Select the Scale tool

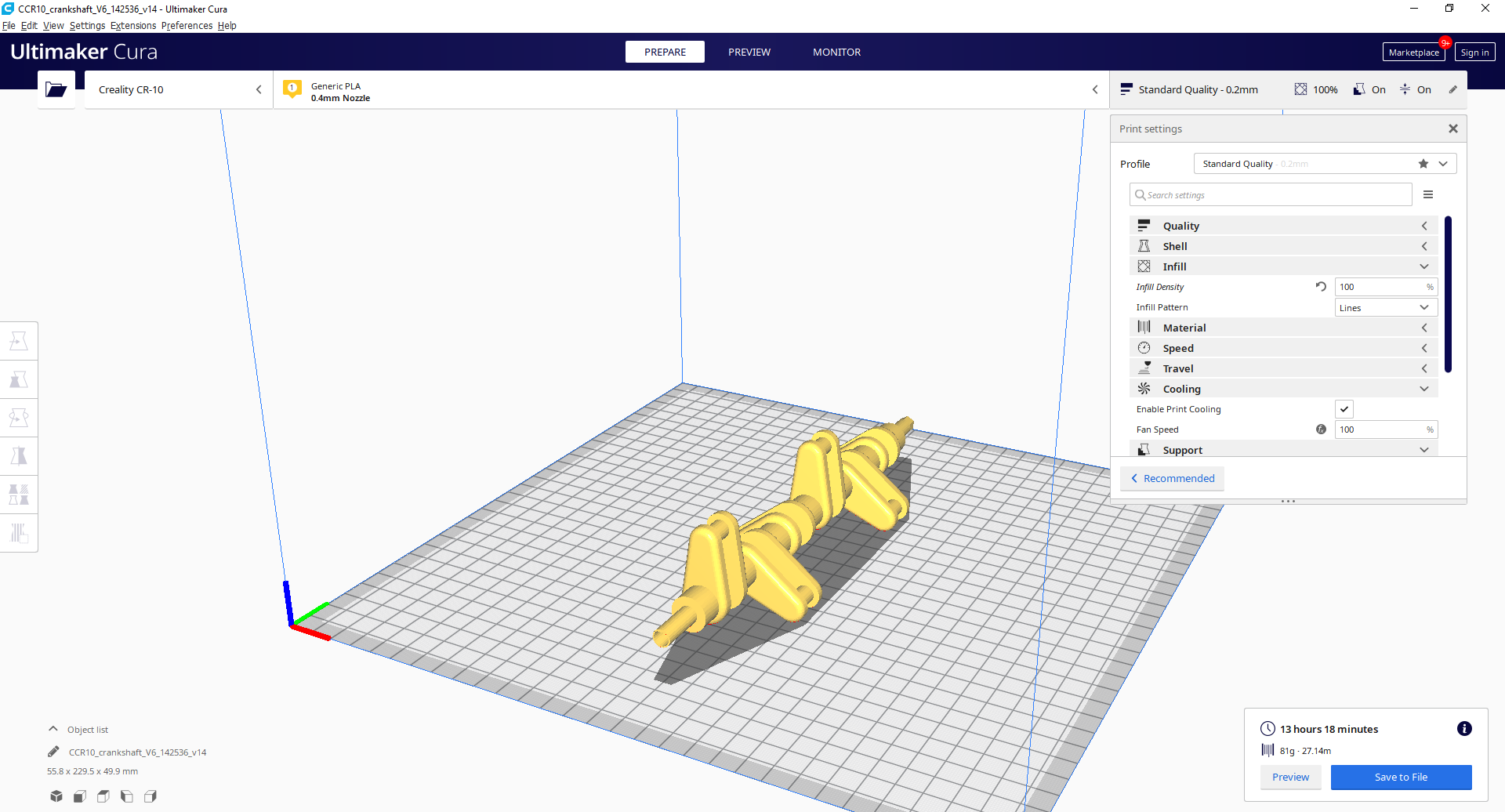[19, 379]
